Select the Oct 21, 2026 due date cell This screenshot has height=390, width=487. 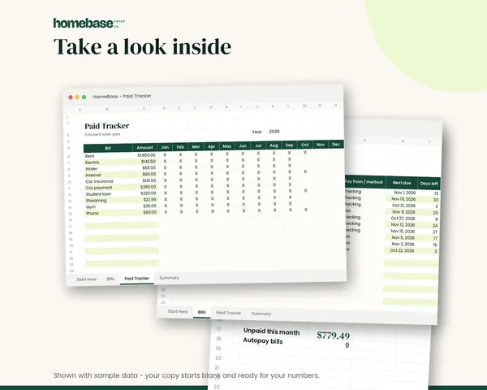coord(401,206)
